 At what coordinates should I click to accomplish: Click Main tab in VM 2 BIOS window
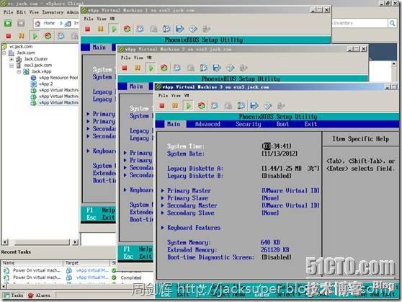pyautogui.click(x=136, y=86)
